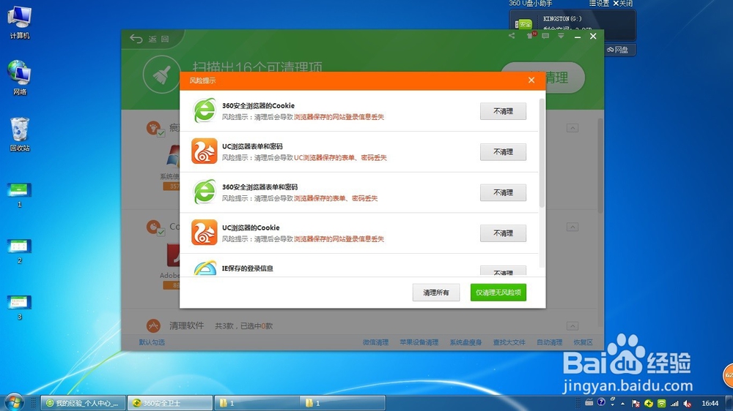Open 恢复区 link
The image size is (733, 411).
tap(583, 342)
